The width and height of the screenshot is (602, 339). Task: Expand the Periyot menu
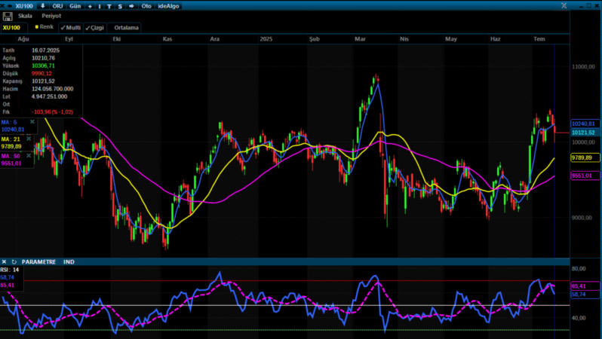pos(51,16)
